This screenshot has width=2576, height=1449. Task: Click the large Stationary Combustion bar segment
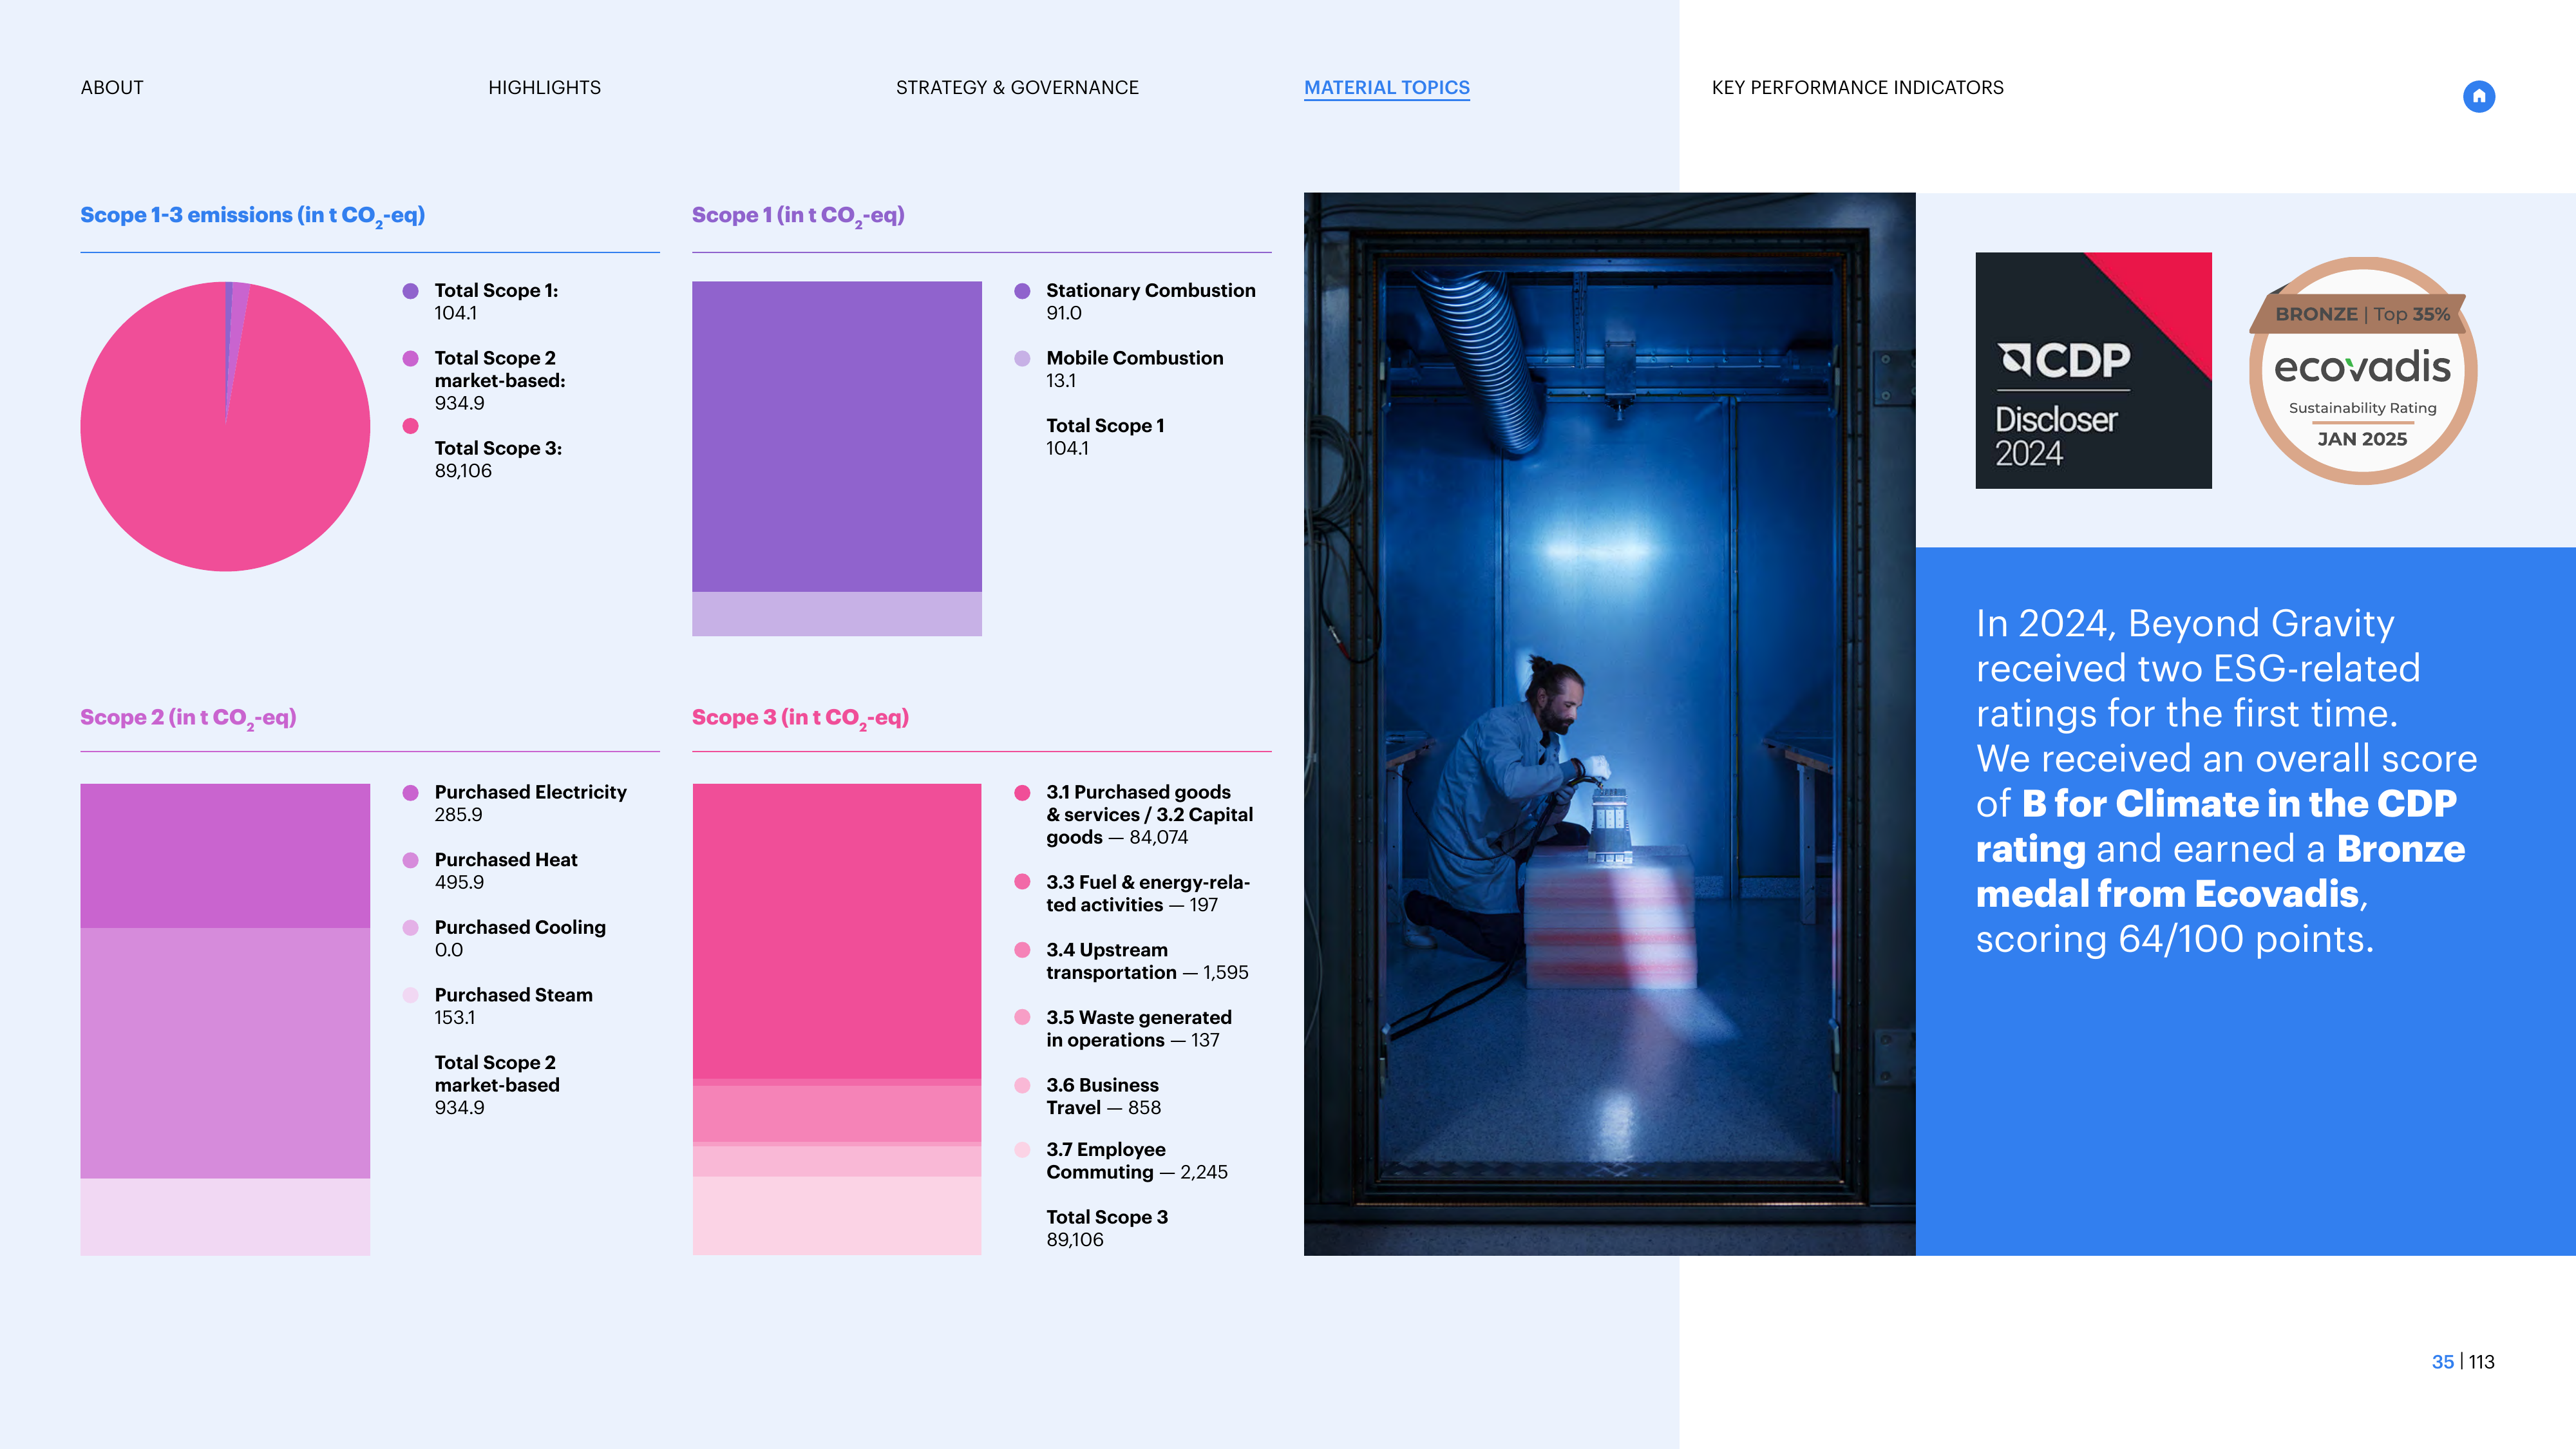point(837,436)
